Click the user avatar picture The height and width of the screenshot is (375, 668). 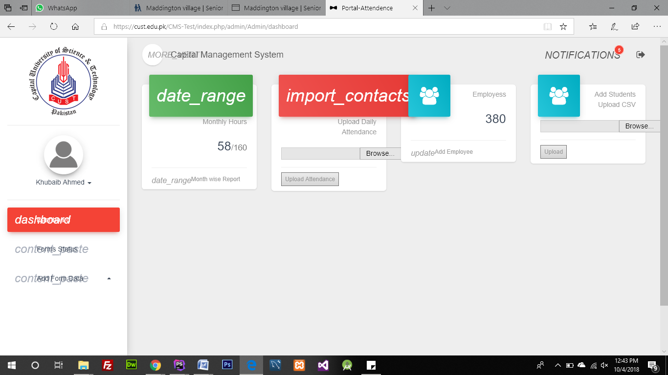tap(64, 155)
